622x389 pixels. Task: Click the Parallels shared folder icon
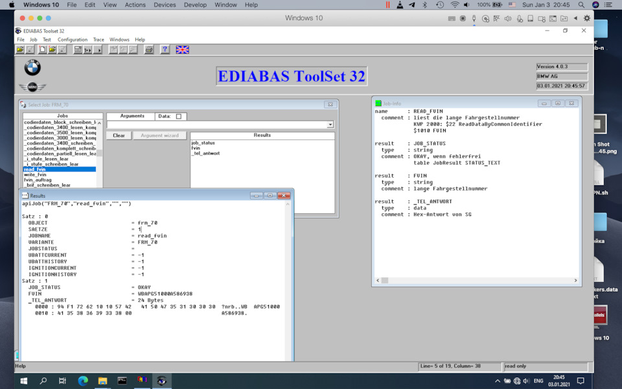pyautogui.click(x=564, y=18)
